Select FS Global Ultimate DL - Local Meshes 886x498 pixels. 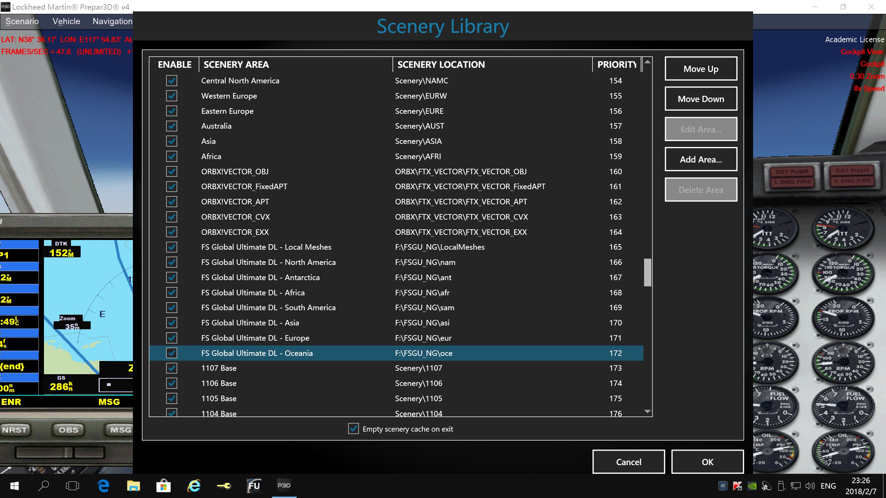(x=396, y=247)
